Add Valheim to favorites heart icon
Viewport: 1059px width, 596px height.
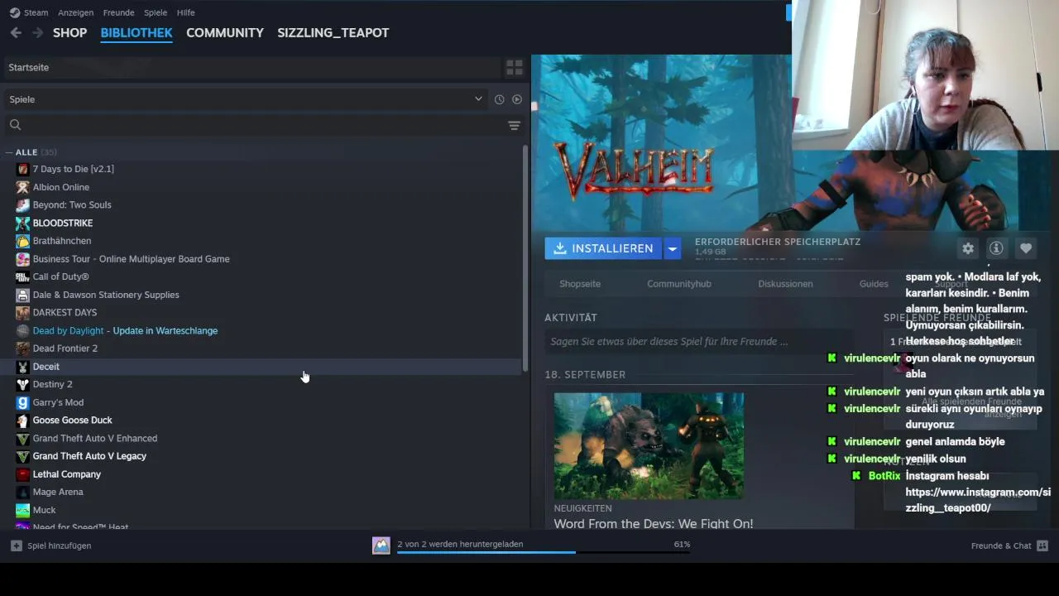(x=1026, y=248)
